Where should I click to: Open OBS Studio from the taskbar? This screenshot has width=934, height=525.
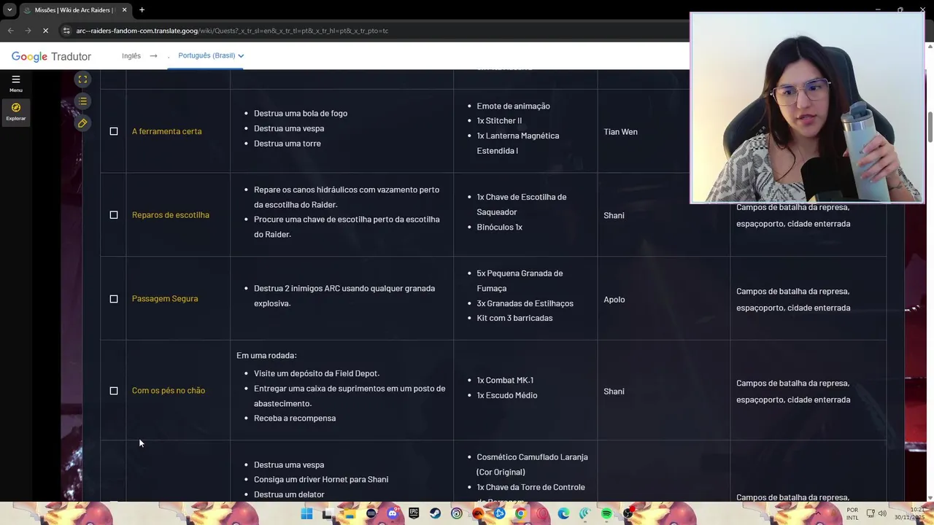(628, 513)
